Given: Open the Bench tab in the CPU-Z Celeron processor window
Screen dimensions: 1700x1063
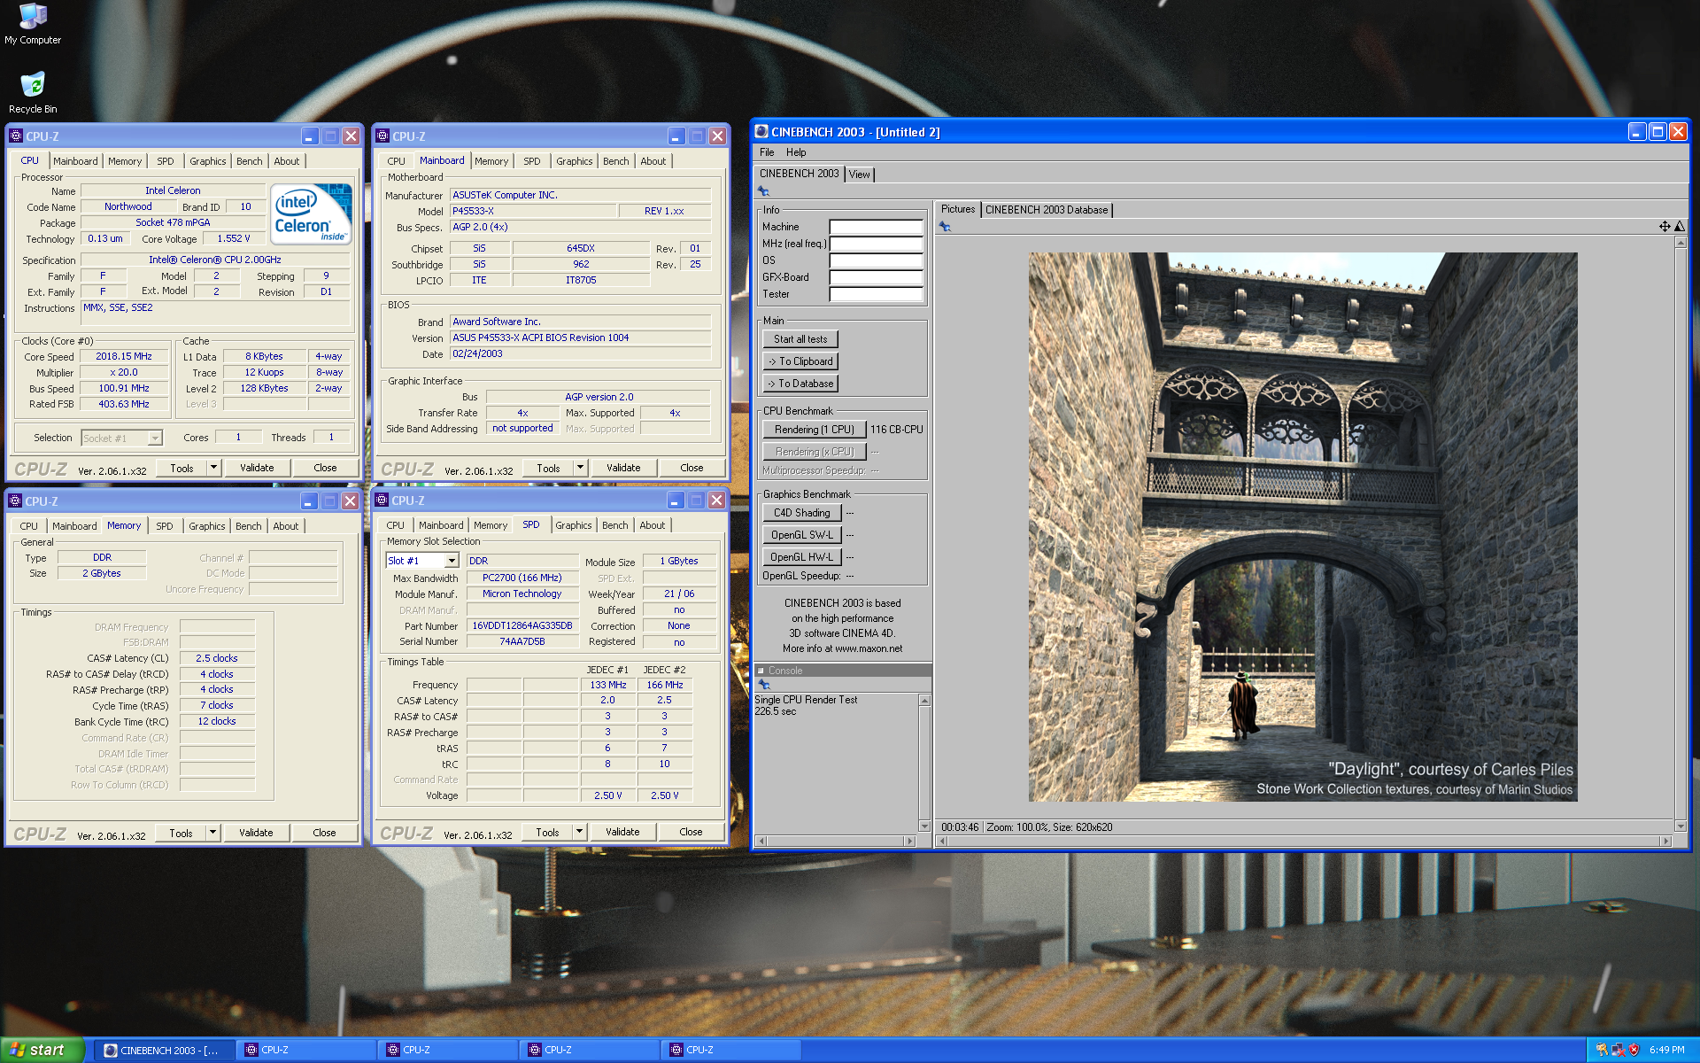Looking at the screenshot, I should pos(250,161).
